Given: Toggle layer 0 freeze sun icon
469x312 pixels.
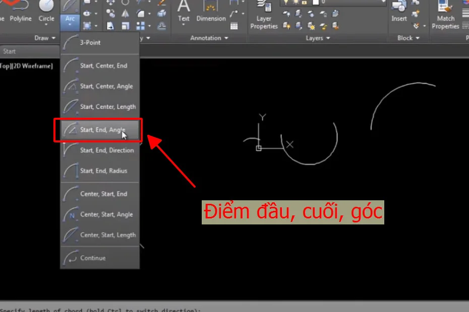Looking at the screenshot, I should [296, 2].
